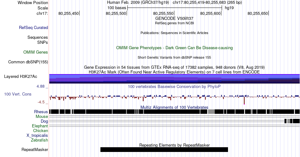Select the Mouse alignment row label
The height and width of the screenshot is (157, 300).
(x=42, y=117)
